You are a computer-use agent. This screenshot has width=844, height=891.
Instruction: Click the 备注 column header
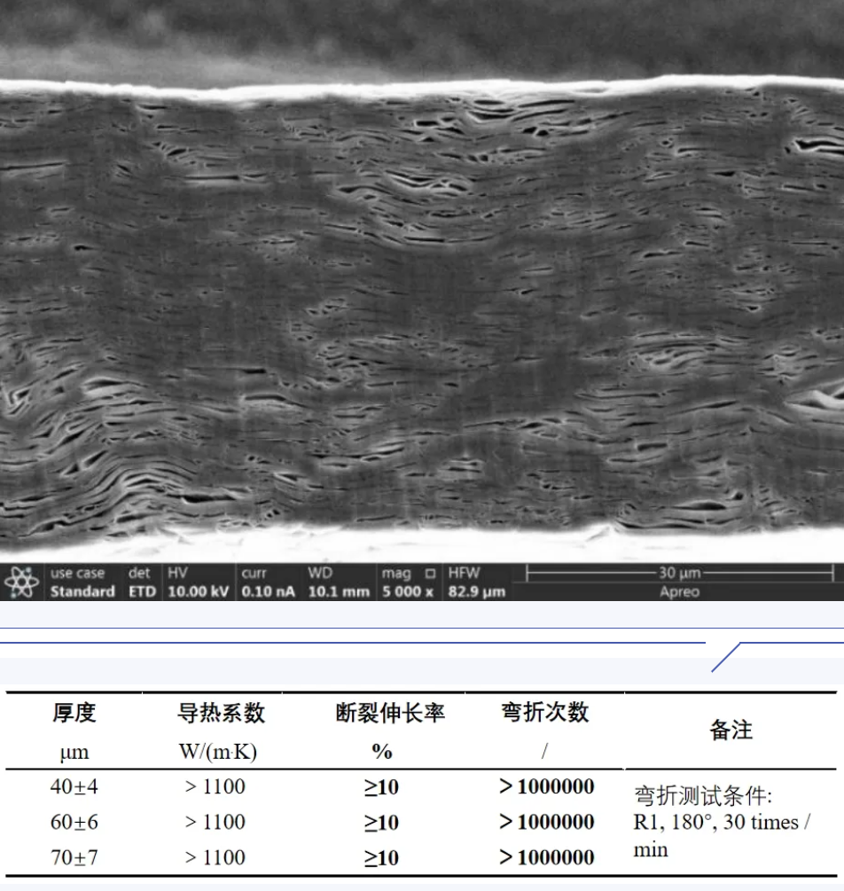(731, 731)
